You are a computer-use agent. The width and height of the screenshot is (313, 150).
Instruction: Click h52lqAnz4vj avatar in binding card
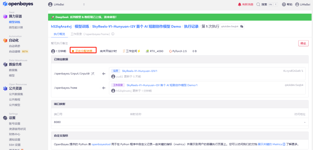113,91
